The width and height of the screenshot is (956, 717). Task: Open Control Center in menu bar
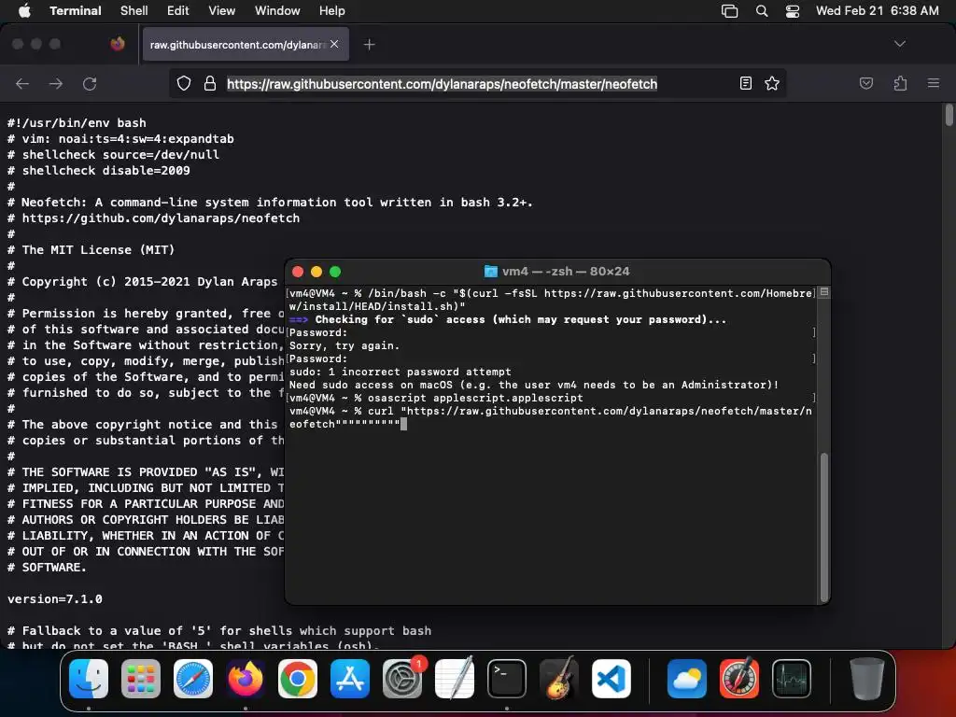coord(793,11)
